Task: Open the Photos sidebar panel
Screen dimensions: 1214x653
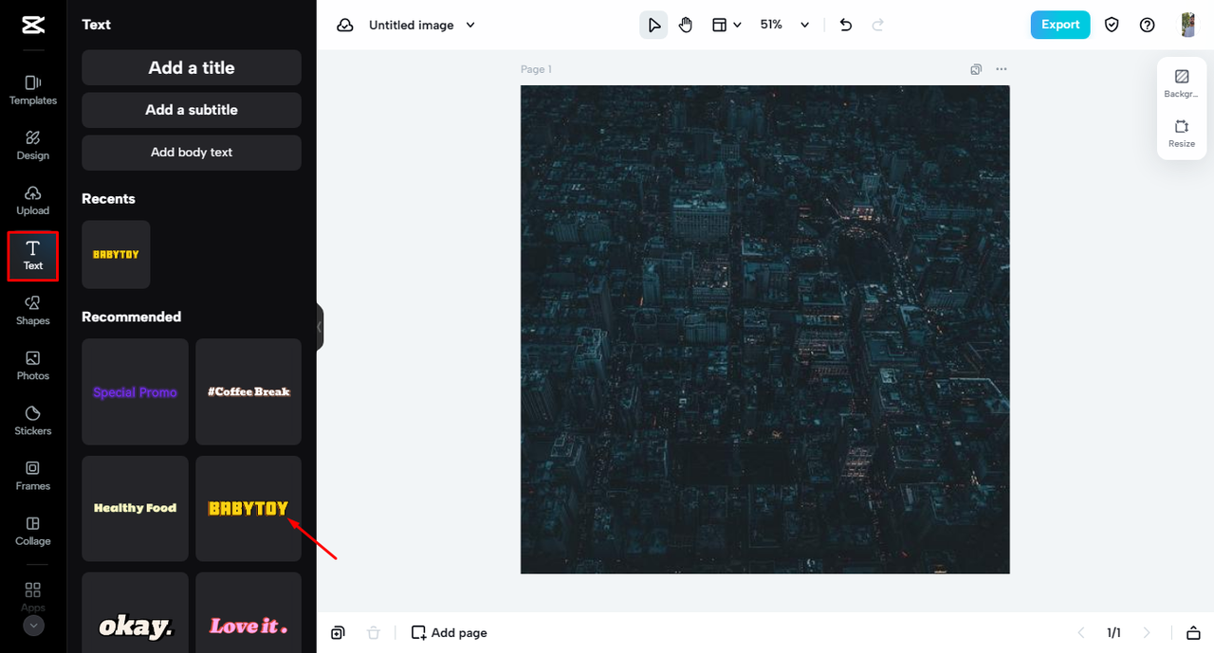Action: click(x=33, y=365)
